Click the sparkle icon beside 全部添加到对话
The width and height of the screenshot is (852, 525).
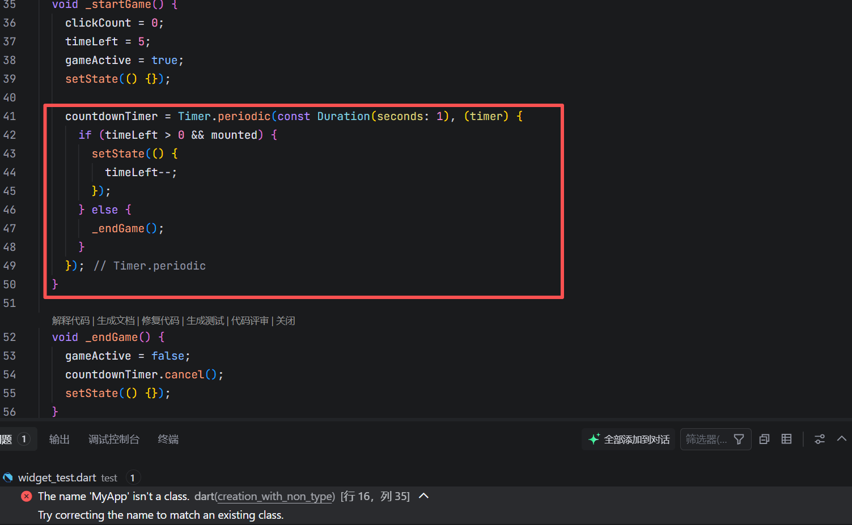click(594, 439)
